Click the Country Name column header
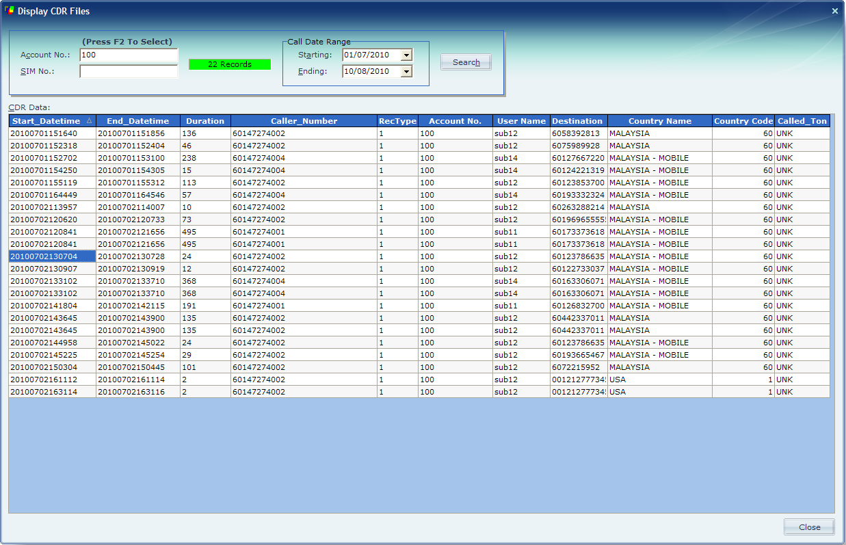 [x=659, y=121]
